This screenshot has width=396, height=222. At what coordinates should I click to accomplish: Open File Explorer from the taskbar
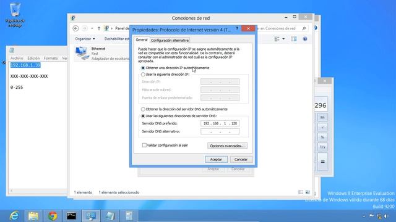click(x=33, y=216)
